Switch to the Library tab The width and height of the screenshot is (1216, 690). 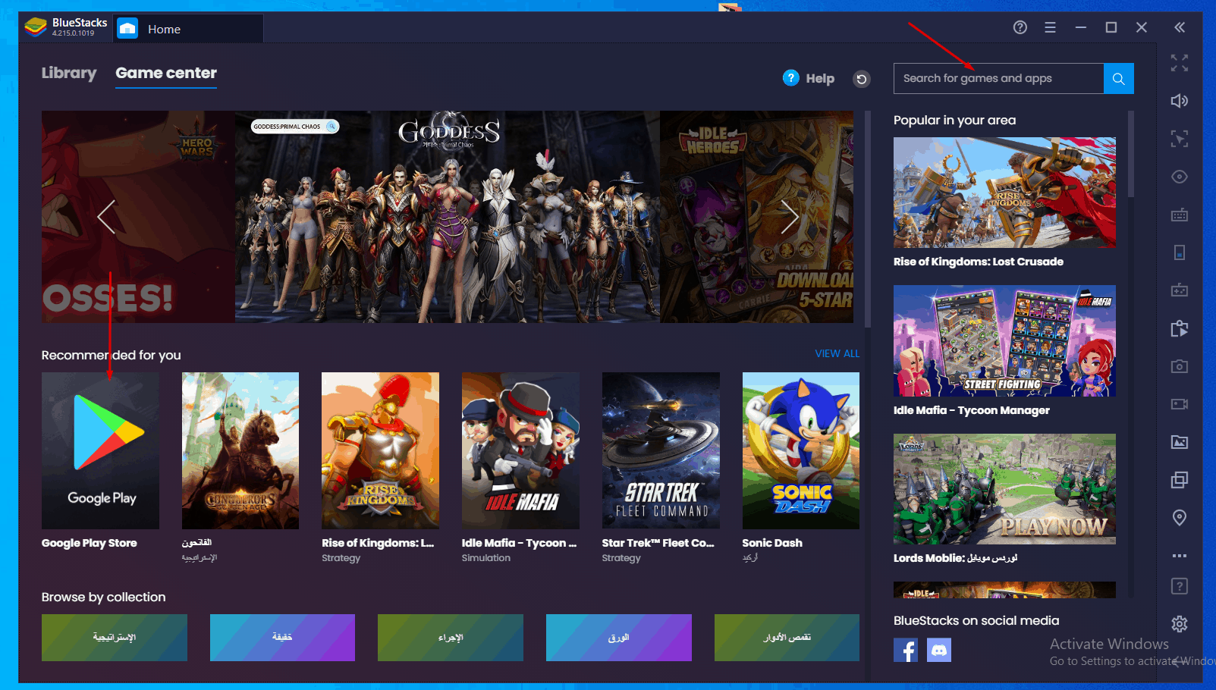[x=69, y=74]
